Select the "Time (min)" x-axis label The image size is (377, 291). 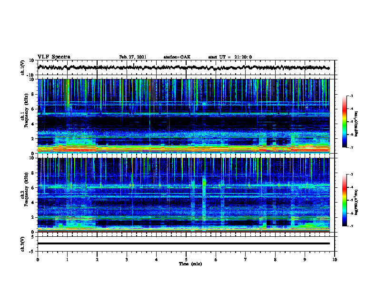tap(190, 264)
